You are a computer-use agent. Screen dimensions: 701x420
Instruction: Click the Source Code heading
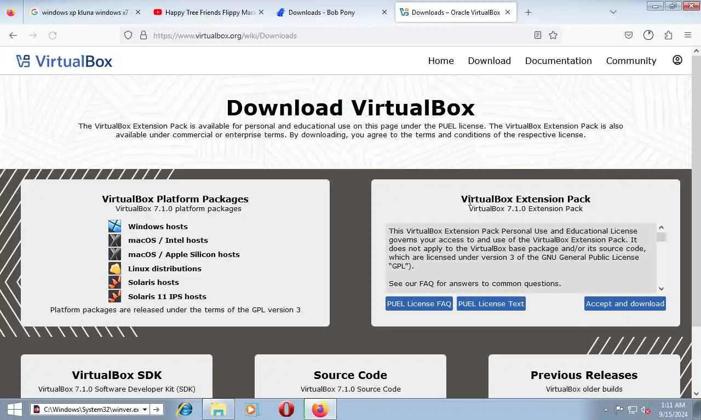[x=350, y=375]
